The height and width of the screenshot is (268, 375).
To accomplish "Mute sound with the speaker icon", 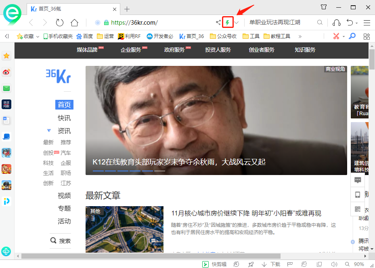I will pos(334,264).
